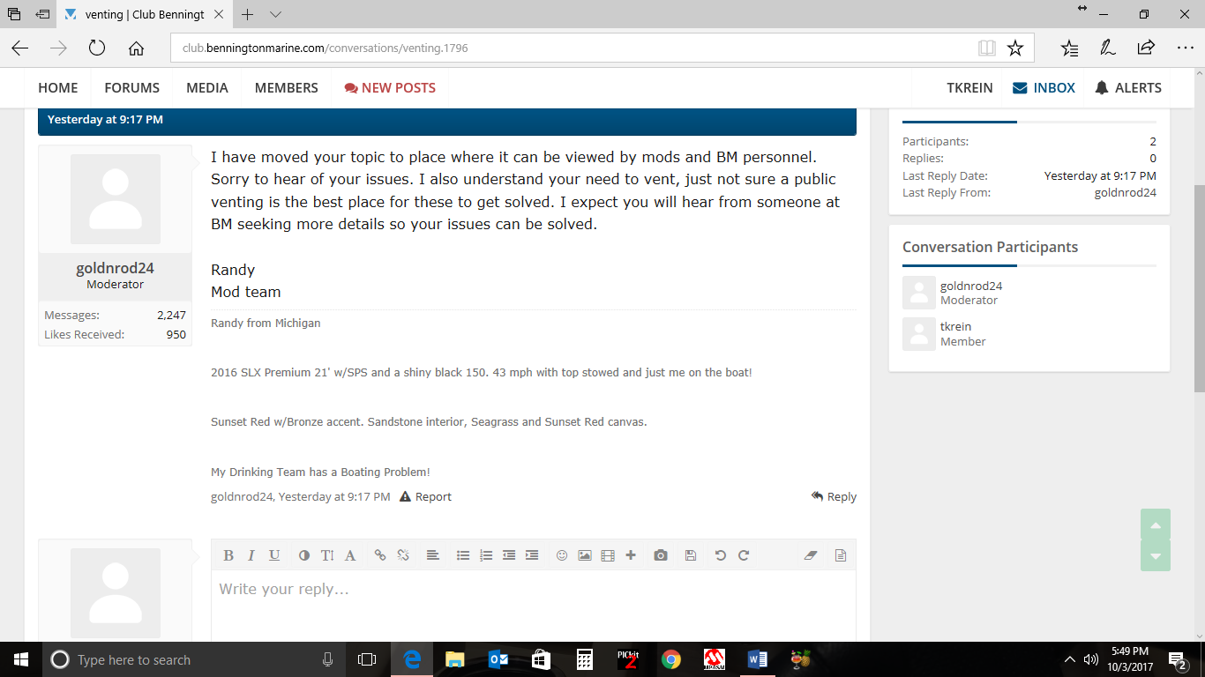Insert an image into the reply

(585, 555)
